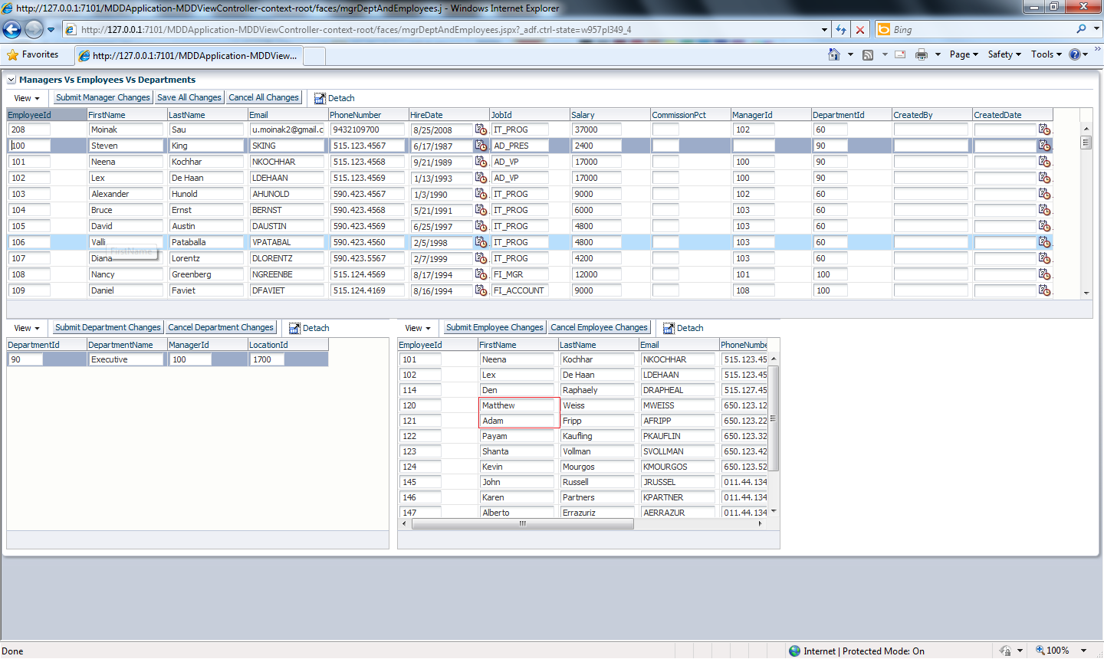Click the RSS feeds icon
Image resolution: width=1104 pixels, height=659 pixels.
pos(868,54)
